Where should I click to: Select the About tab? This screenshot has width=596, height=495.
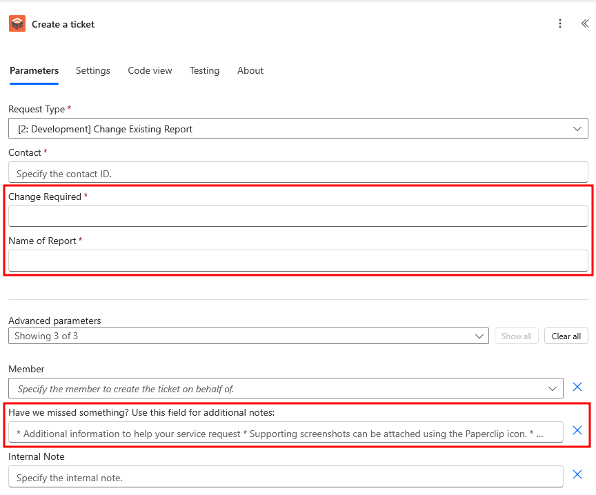click(x=250, y=70)
